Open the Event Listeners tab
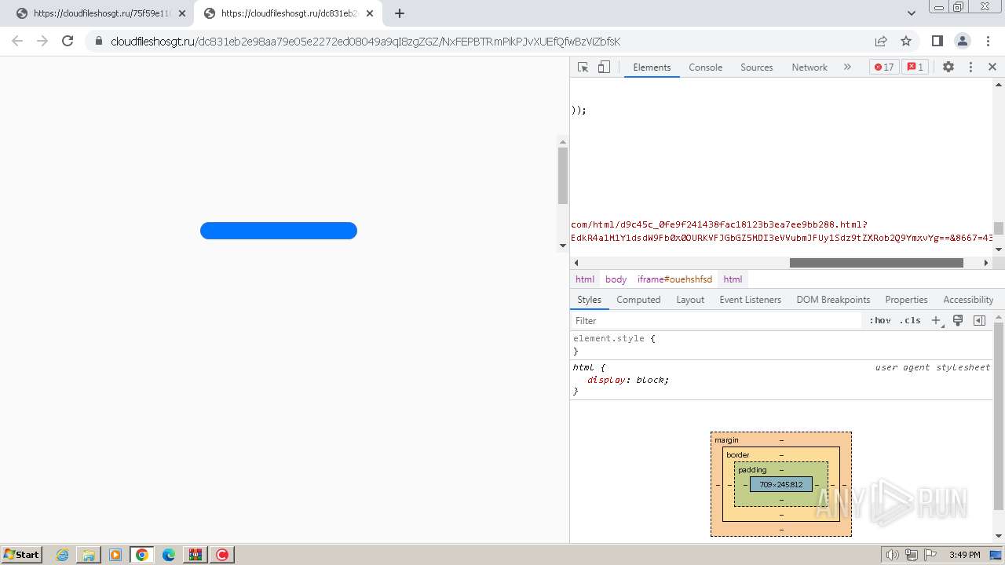Screen dimensions: 1005x565 750,300
